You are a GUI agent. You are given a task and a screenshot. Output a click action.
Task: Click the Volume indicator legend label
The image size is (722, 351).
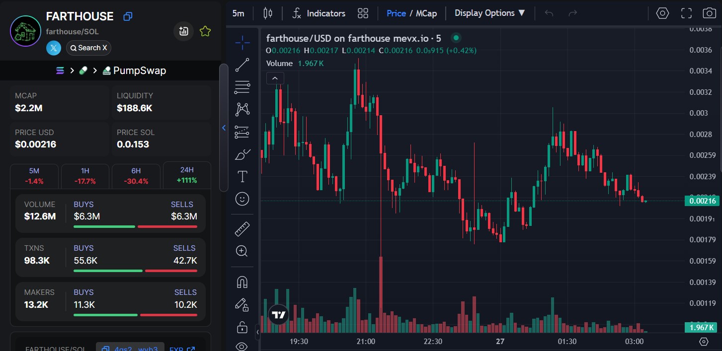coord(279,64)
